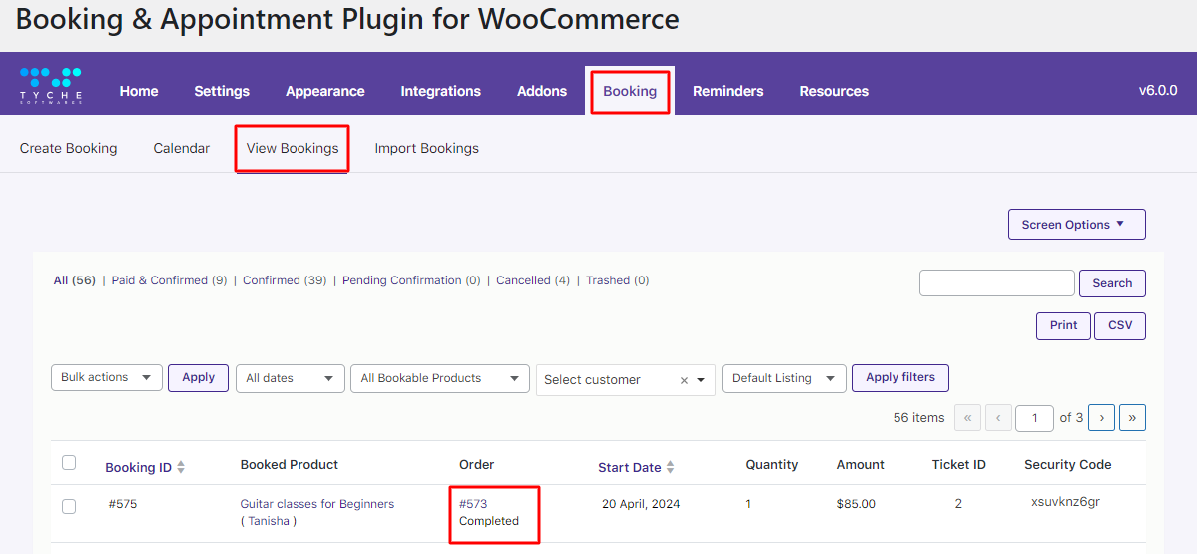1197x554 pixels.
Task: Click the #575 booking ID cell
Action: pyautogui.click(x=122, y=504)
